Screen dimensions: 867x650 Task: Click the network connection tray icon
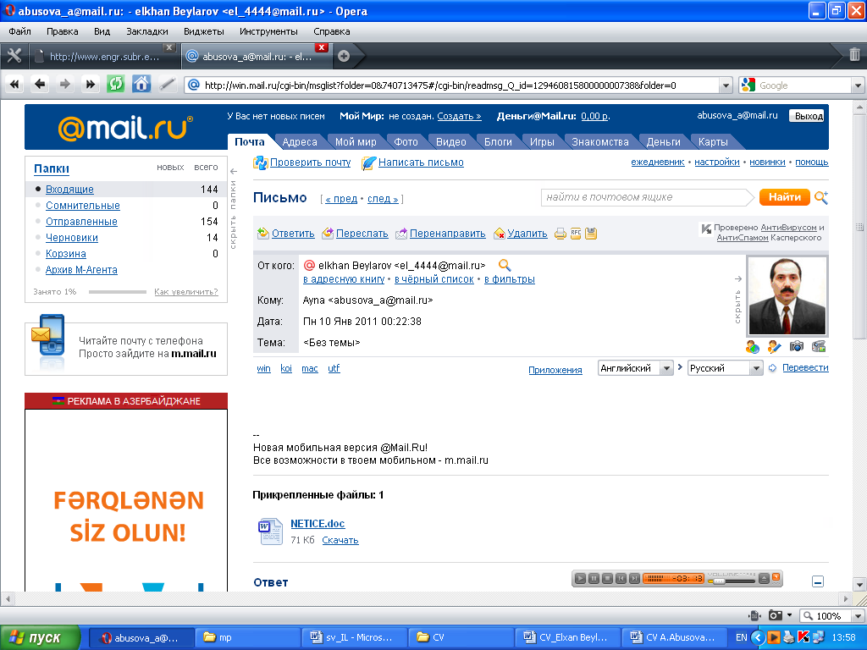click(819, 637)
